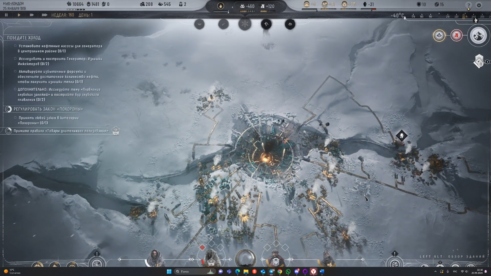
Task: Click the resource counter showing -31
Action: (x=368, y=4)
